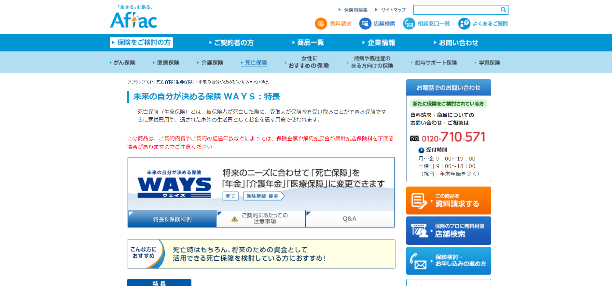This screenshot has width=612, height=286.
Task: Open 介護保険 submenu item
Action: click(210, 63)
